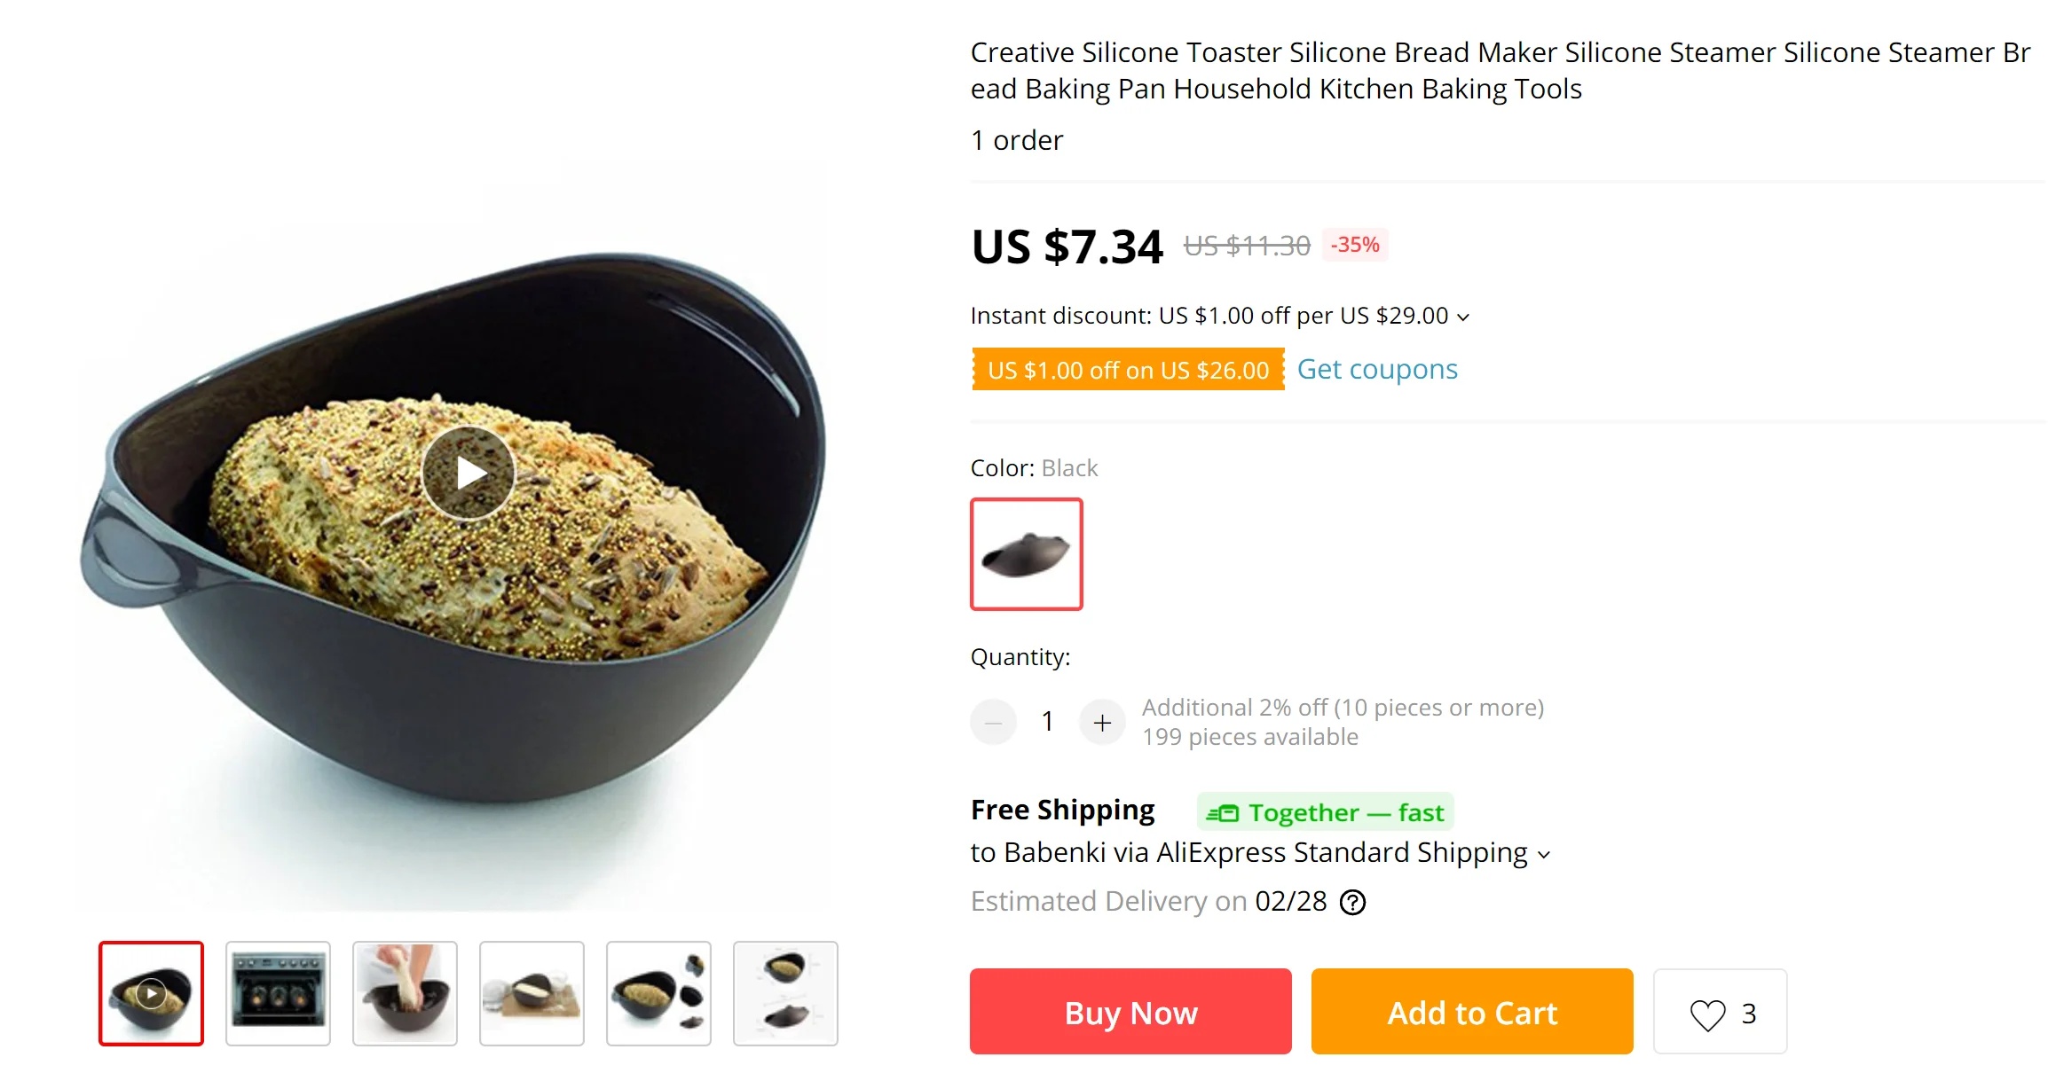Image resolution: width=2048 pixels, height=1073 pixels.
Task: Expand the Instant discount details chevron
Action: pyautogui.click(x=1463, y=317)
